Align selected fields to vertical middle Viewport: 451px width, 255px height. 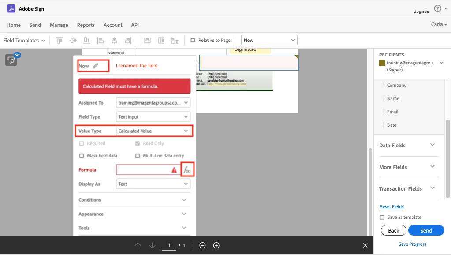click(x=73, y=41)
